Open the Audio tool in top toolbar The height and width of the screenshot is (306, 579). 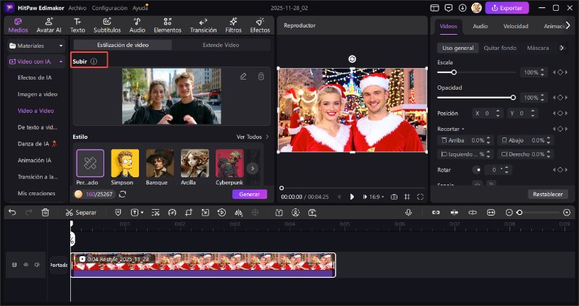137,25
